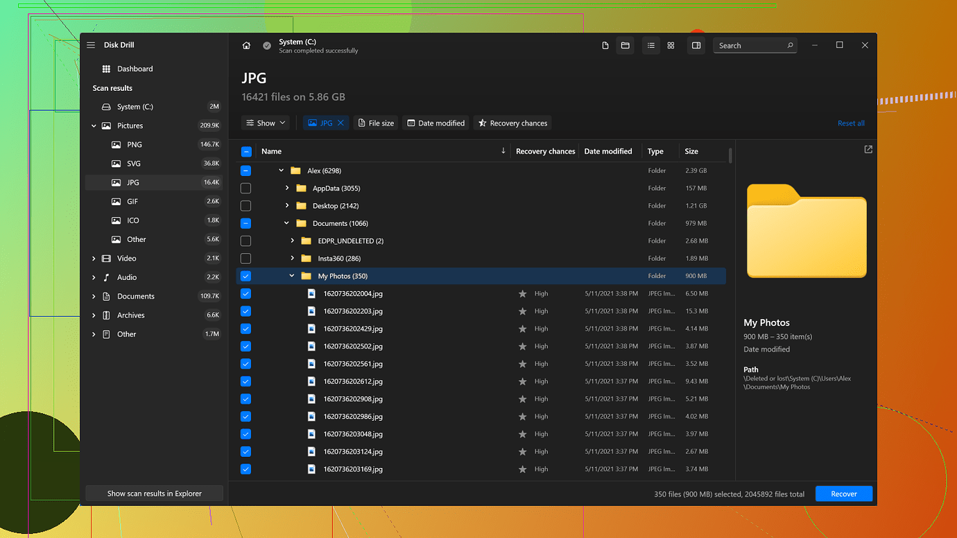957x538 pixels.
Task: Switch to folder view icon
Action: click(625, 46)
